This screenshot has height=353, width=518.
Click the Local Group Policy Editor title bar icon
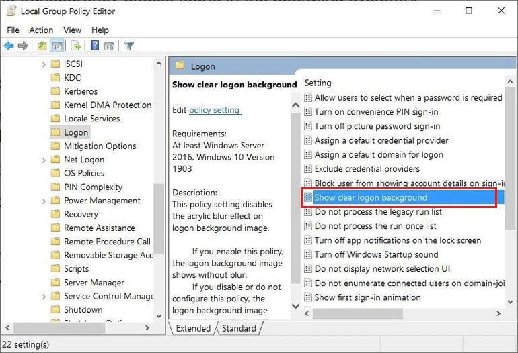[x=11, y=11]
